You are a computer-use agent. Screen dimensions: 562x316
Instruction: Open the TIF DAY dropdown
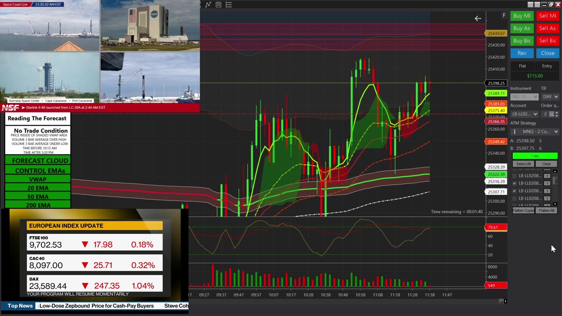pos(550,97)
